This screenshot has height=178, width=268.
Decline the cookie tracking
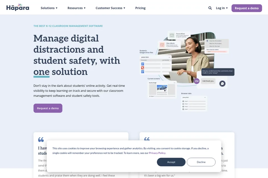pos(201,162)
